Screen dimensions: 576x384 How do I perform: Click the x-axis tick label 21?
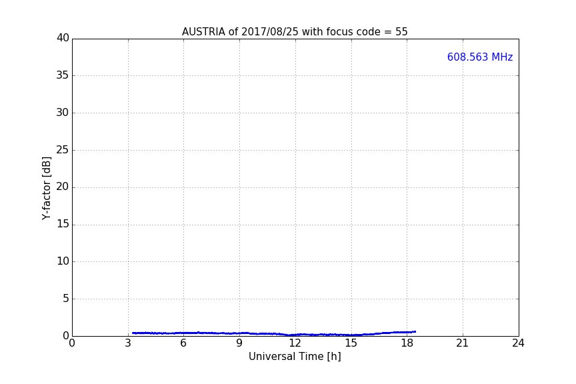click(x=463, y=343)
